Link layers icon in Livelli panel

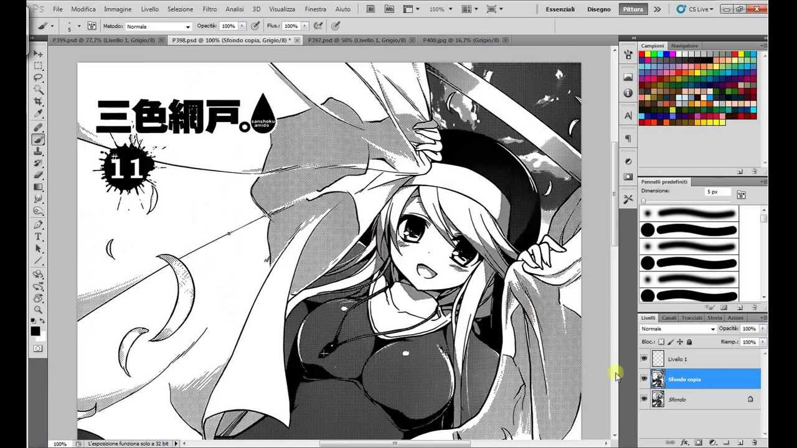tap(671, 442)
